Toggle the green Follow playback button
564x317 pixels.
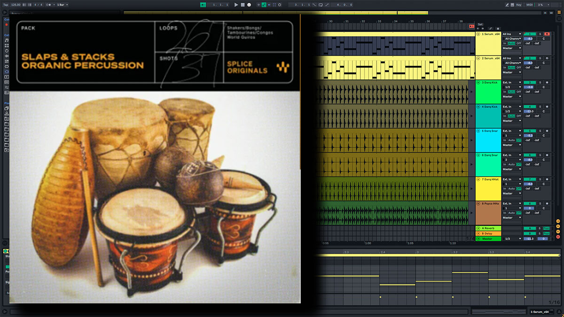pyautogui.click(x=203, y=5)
